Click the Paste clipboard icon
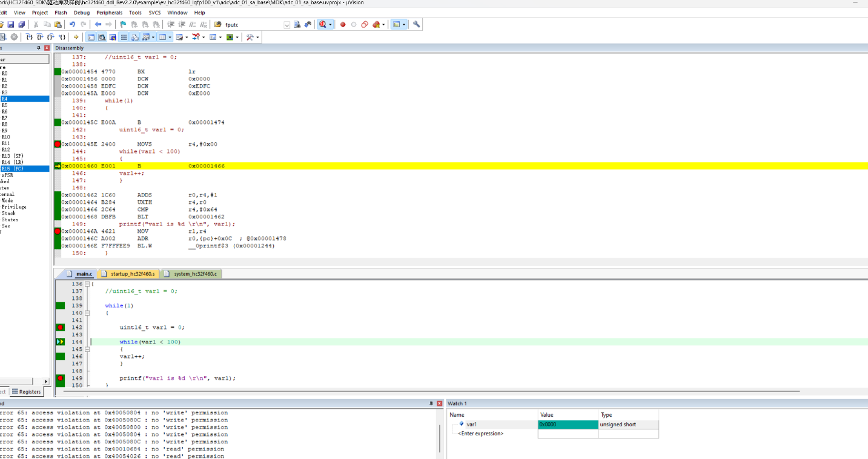868x459 pixels. [58, 25]
